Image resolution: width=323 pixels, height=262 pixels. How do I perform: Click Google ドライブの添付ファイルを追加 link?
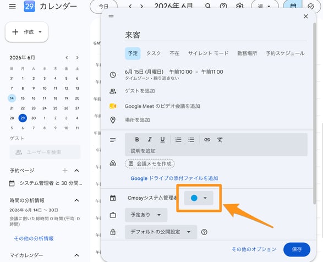coord(174,178)
